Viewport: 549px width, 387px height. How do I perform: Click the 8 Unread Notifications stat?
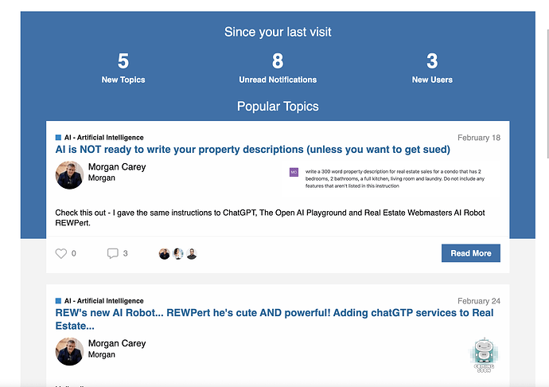tap(278, 68)
